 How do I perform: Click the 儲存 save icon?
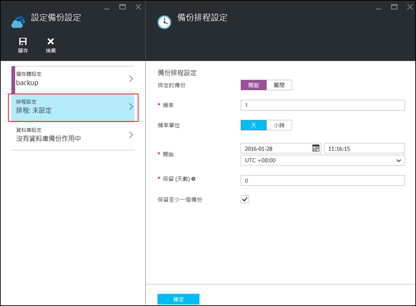click(22, 42)
